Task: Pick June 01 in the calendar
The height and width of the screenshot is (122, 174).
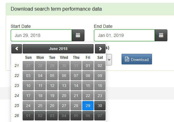Action: coord(88,66)
